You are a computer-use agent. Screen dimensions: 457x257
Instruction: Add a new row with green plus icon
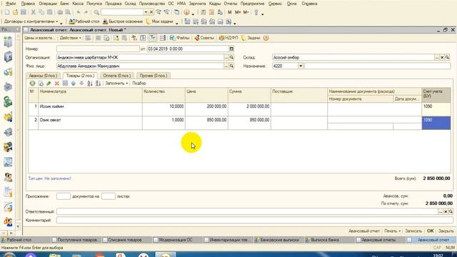click(32, 84)
